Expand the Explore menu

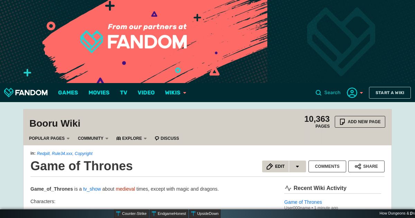[x=132, y=138]
